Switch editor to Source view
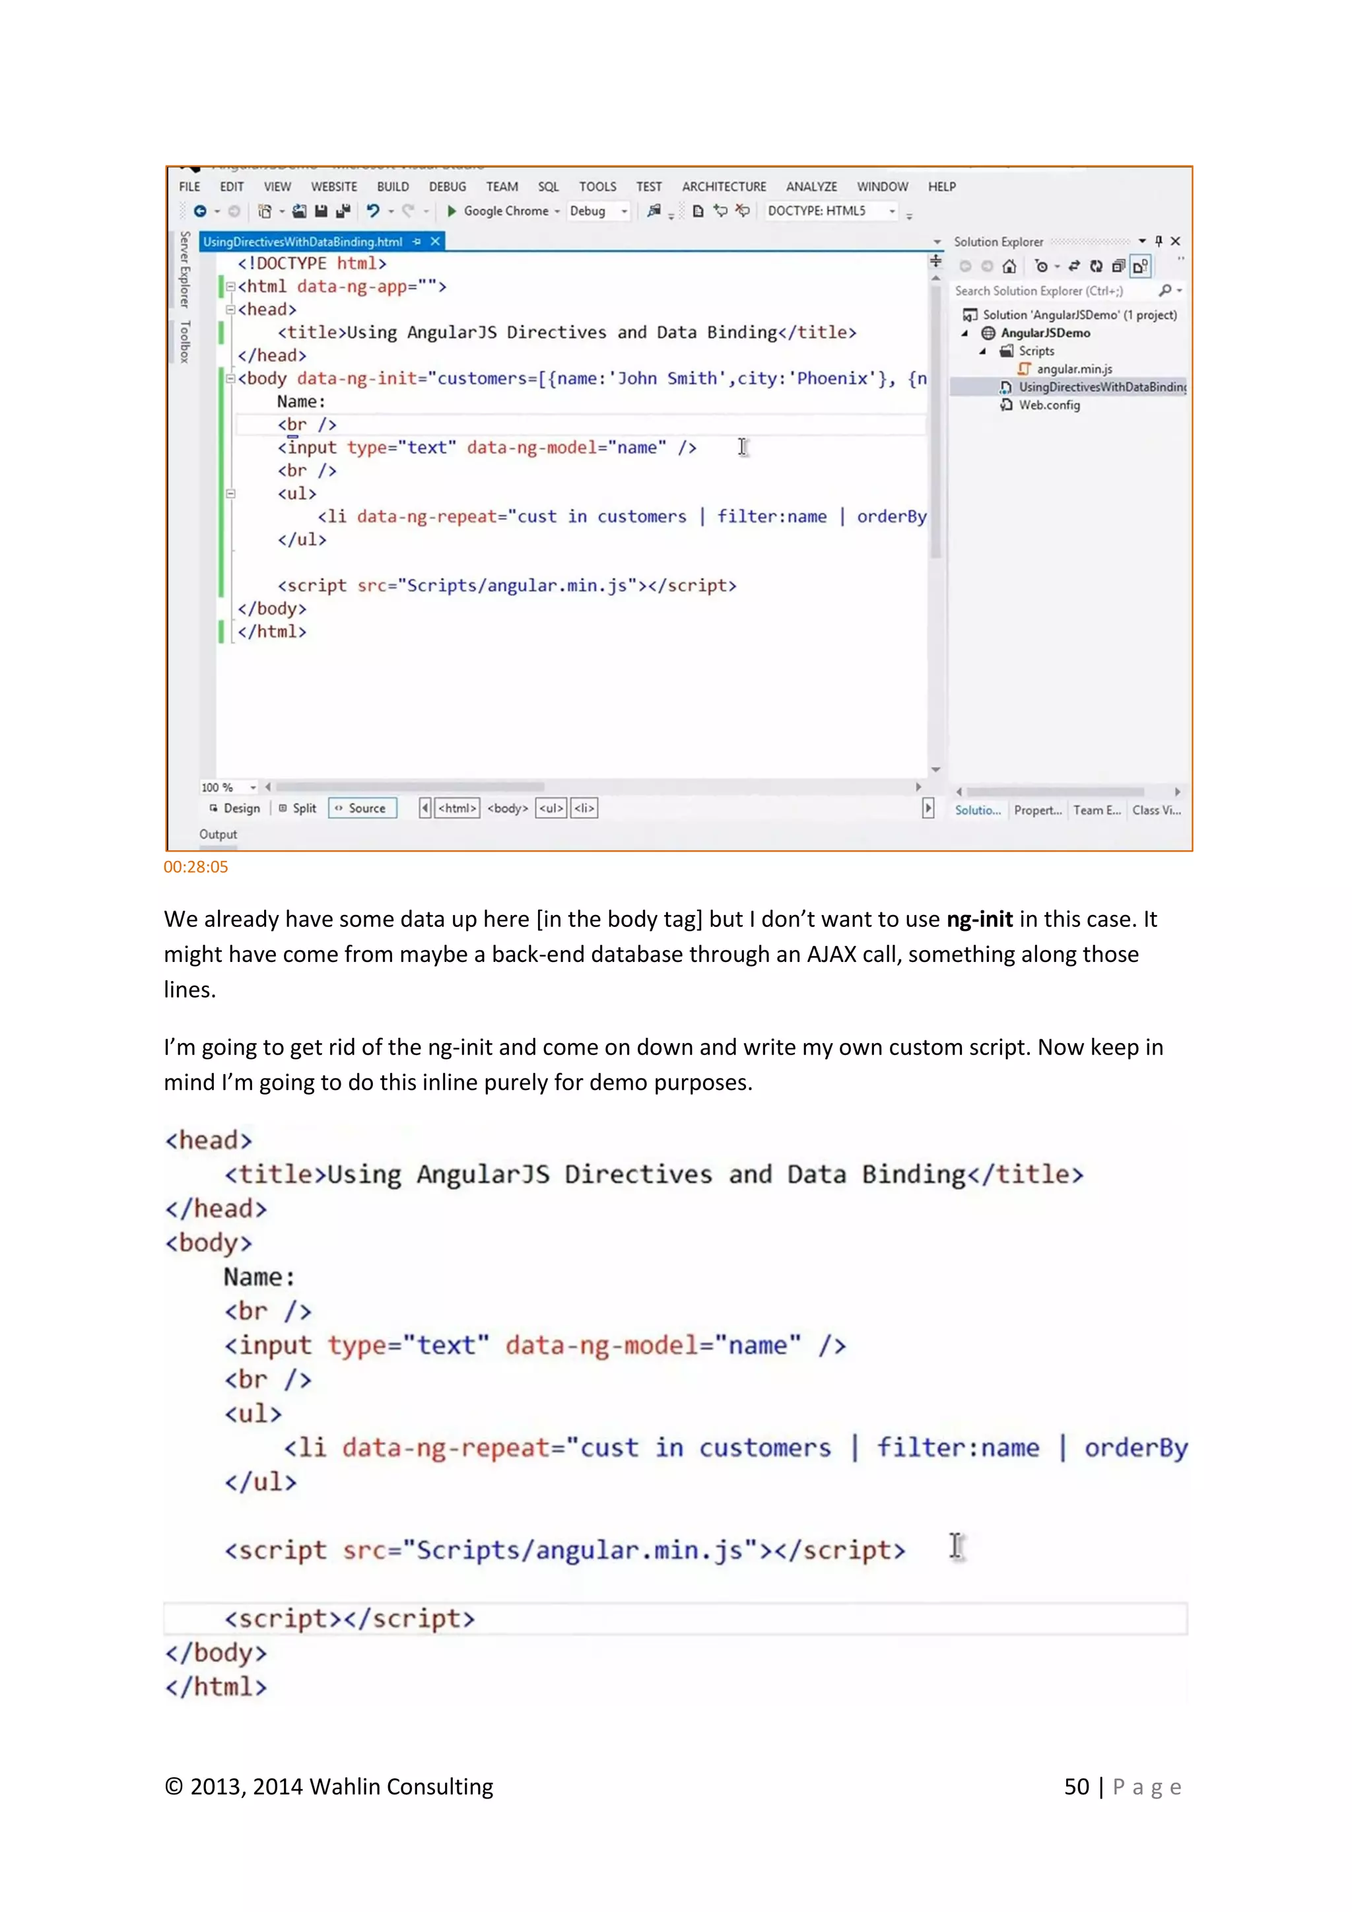The image size is (1352, 1912). tap(362, 807)
